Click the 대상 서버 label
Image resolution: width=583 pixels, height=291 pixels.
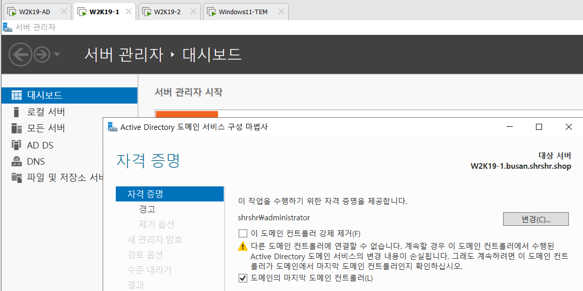[555, 155]
